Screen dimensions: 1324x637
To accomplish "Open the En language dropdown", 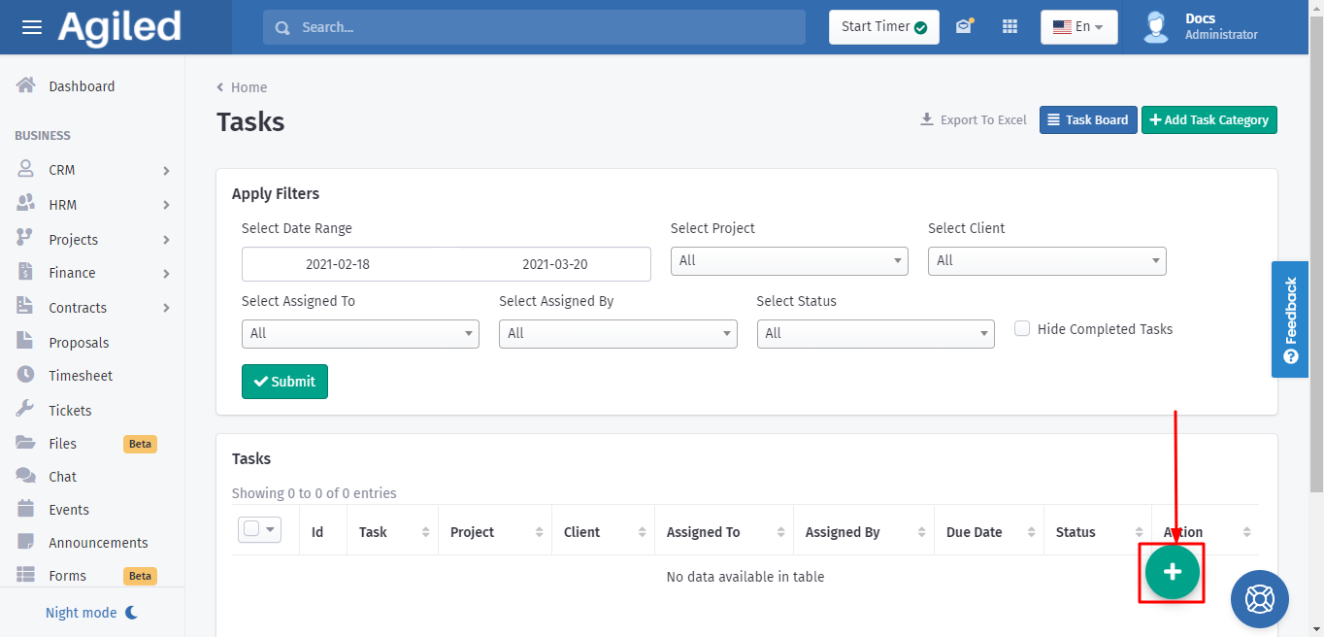I will [1078, 27].
